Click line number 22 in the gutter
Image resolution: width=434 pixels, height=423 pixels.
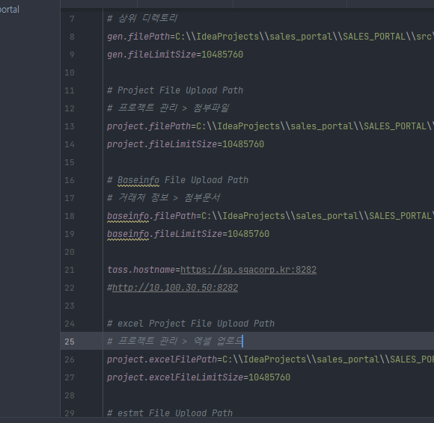coord(70,288)
